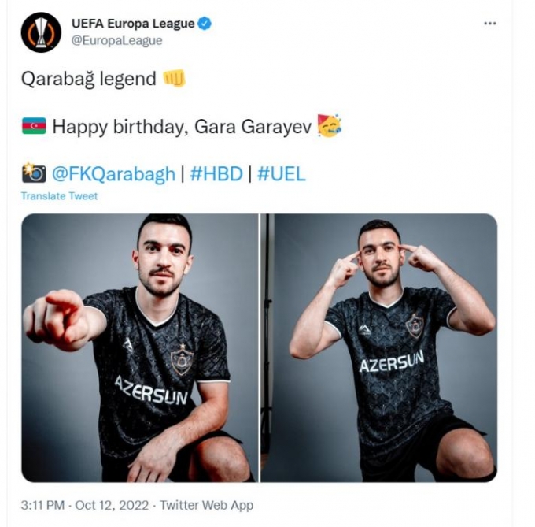Image resolution: width=535 pixels, height=527 pixels.
Task: Open the @FKQarabagh mention
Action: (x=113, y=174)
